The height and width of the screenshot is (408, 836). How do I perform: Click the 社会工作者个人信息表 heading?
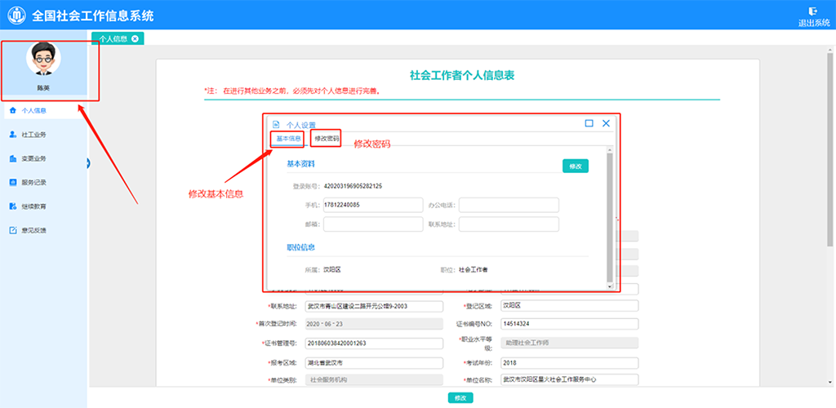point(462,76)
